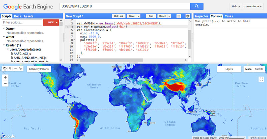
Task: Click the max value 5000.0 in code
Action: pyautogui.click(x=94, y=37)
